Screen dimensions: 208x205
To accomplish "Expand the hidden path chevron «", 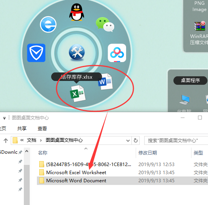I will tap(22, 140).
